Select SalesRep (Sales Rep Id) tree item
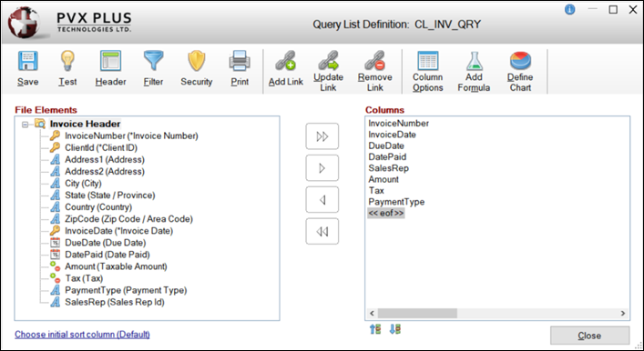 pos(115,303)
